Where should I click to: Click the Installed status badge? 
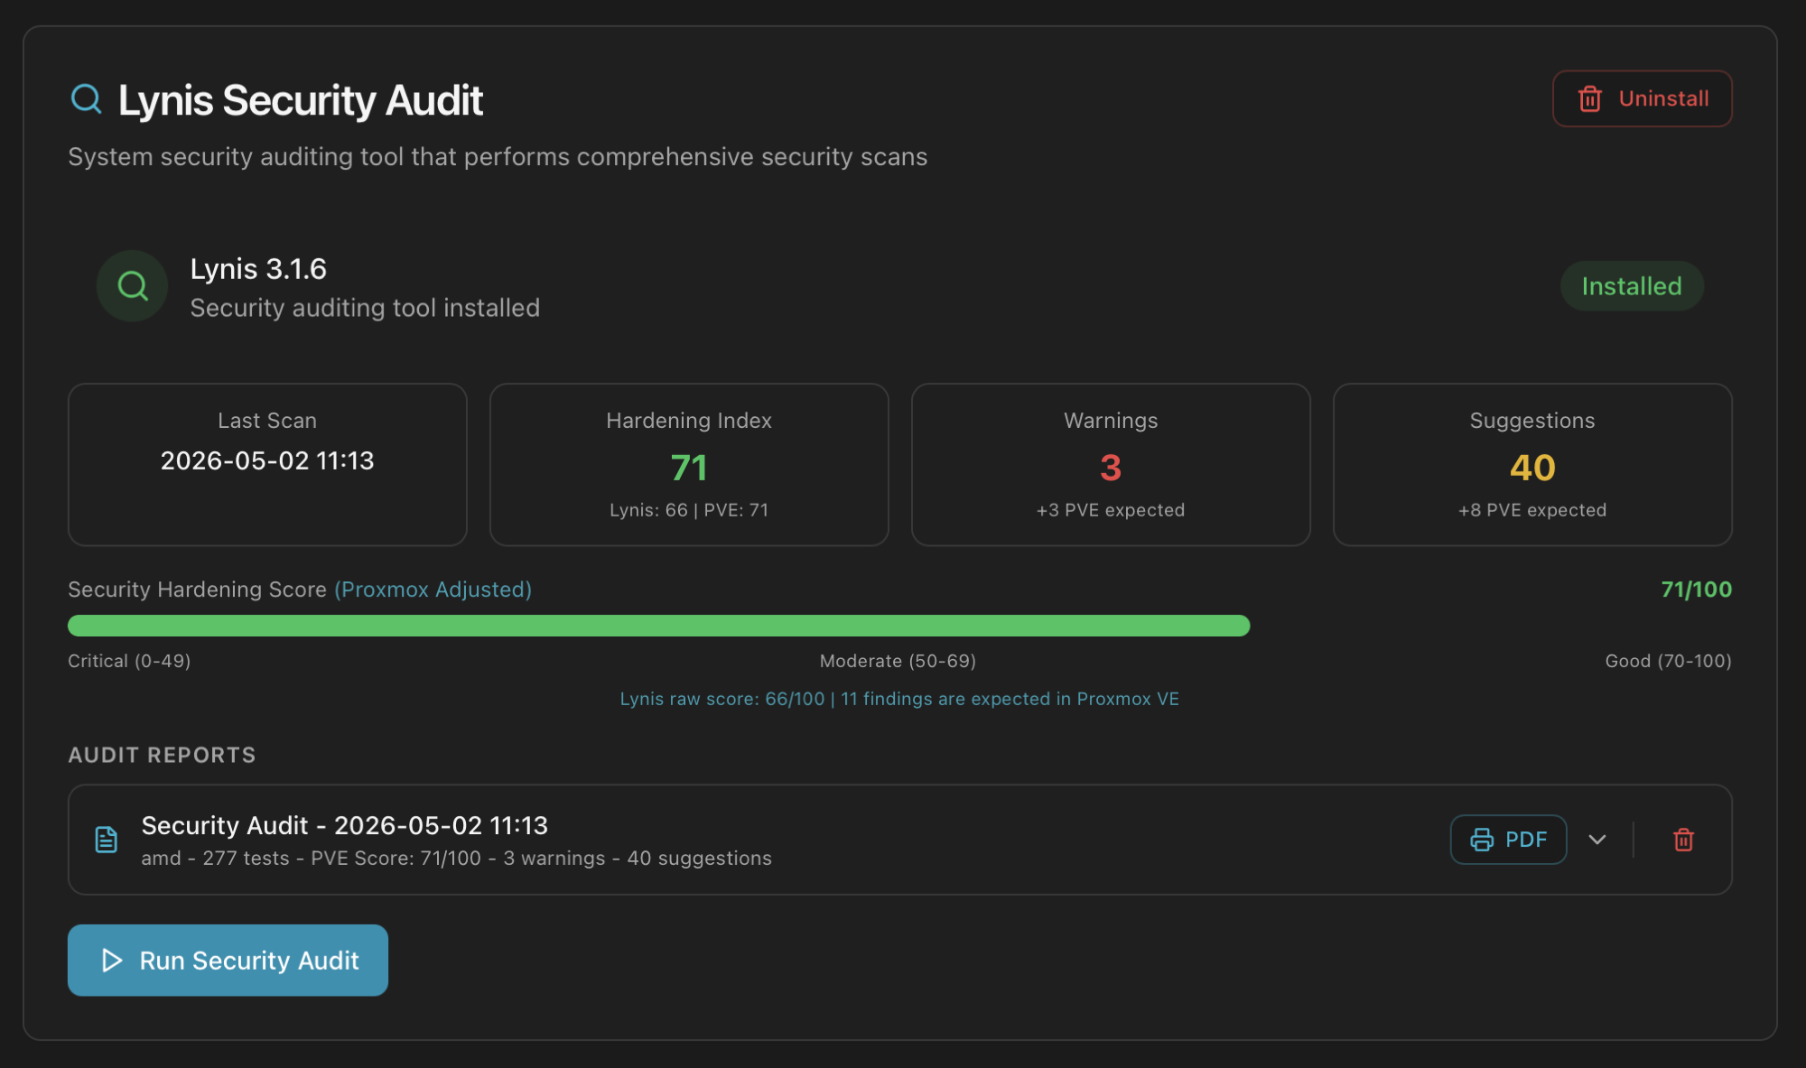tap(1632, 286)
